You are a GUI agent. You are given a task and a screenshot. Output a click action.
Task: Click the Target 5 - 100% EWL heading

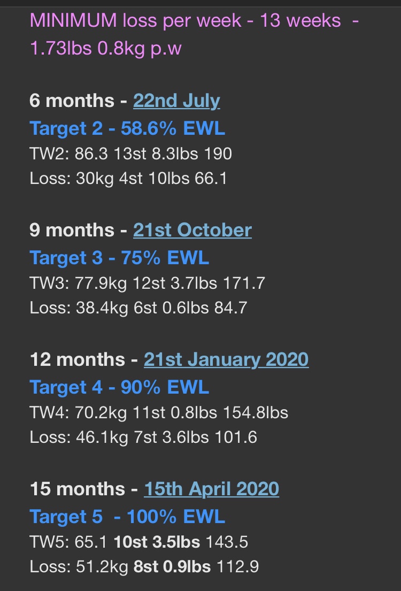click(127, 516)
